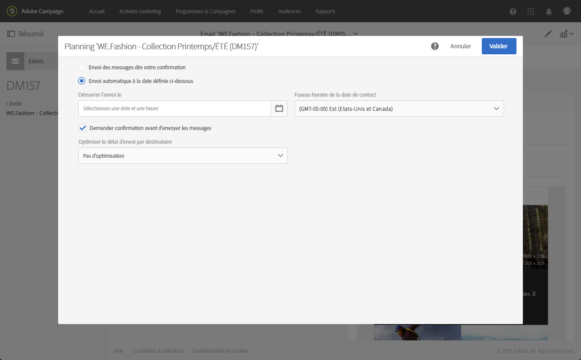This screenshot has height=360, width=581.
Task: Open the help icon in top navigation bar
Action: pos(513,12)
